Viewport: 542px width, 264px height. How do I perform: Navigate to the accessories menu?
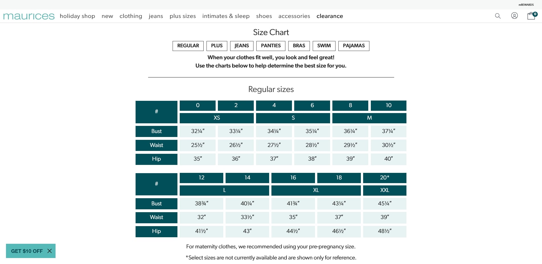point(294,16)
